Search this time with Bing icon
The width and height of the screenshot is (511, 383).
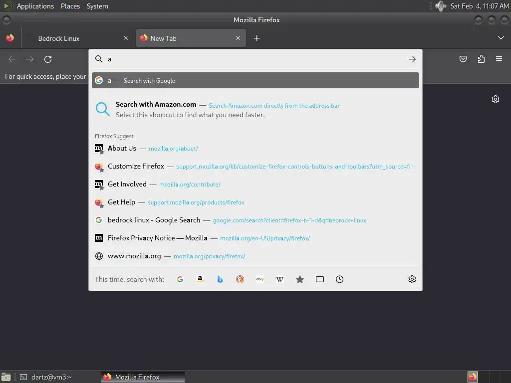(x=220, y=279)
